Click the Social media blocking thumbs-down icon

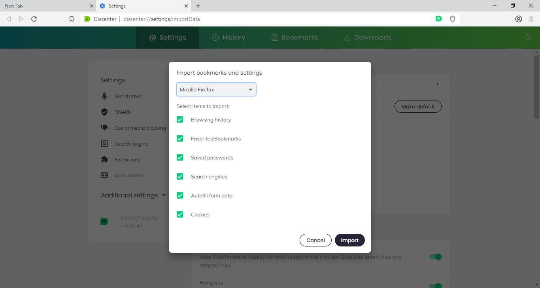tap(104, 128)
